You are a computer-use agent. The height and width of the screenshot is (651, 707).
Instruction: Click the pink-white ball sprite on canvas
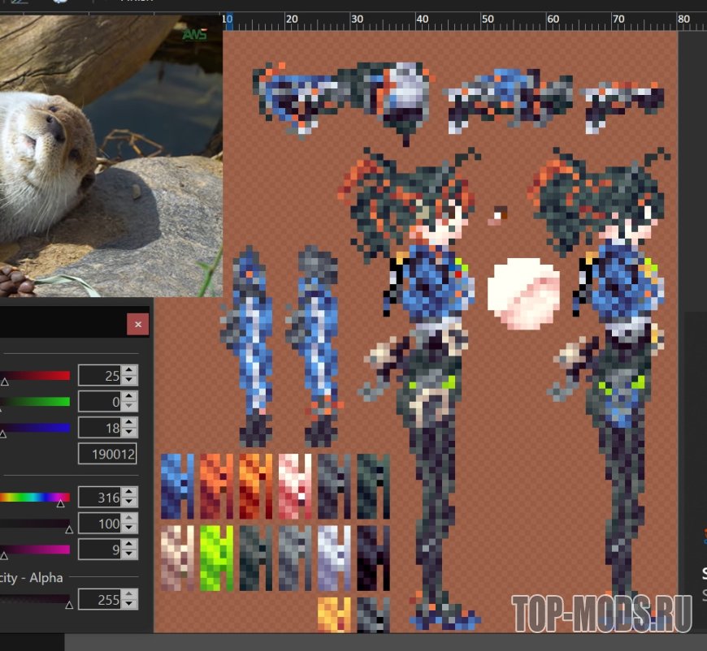coord(523,292)
